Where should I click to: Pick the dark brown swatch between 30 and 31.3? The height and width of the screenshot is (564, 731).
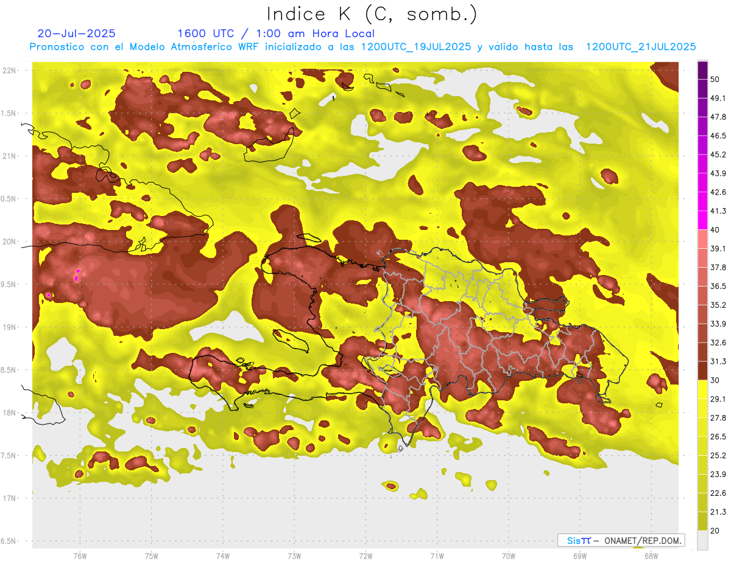[x=703, y=371]
